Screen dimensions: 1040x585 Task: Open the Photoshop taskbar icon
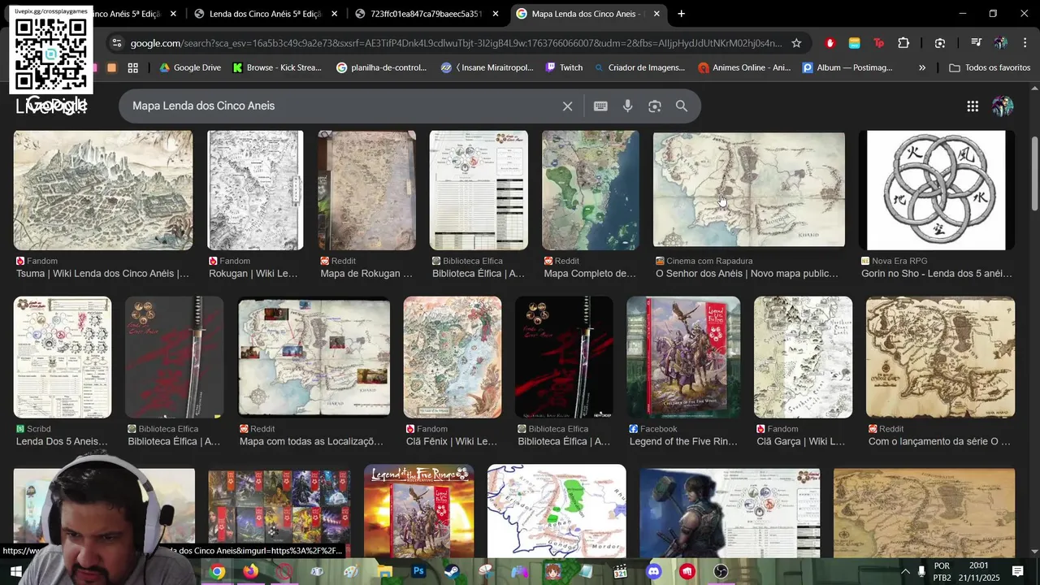point(418,571)
